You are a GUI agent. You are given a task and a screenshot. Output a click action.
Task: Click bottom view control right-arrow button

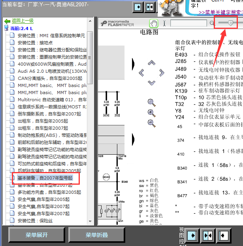(192, 235)
